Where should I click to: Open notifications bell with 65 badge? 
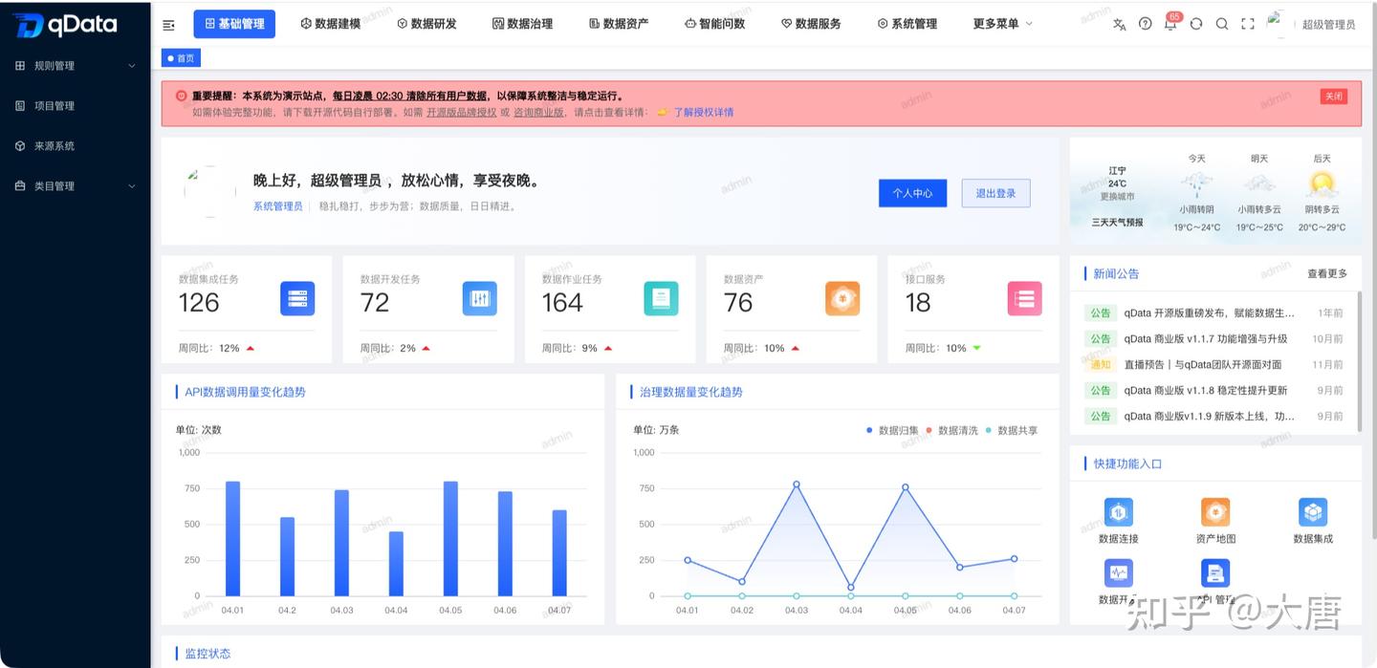coord(1170,24)
